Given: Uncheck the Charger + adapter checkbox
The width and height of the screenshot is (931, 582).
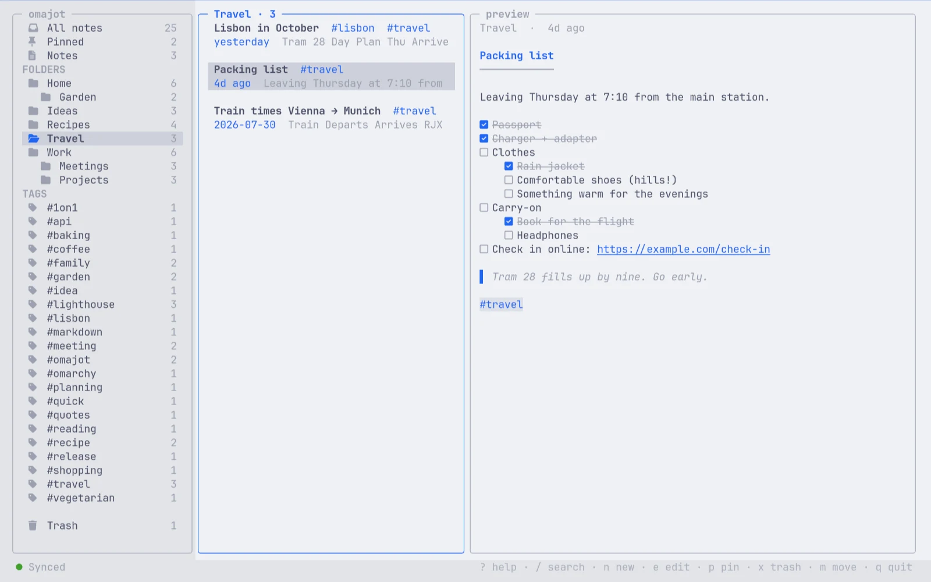Looking at the screenshot, I should coord(484,139).
